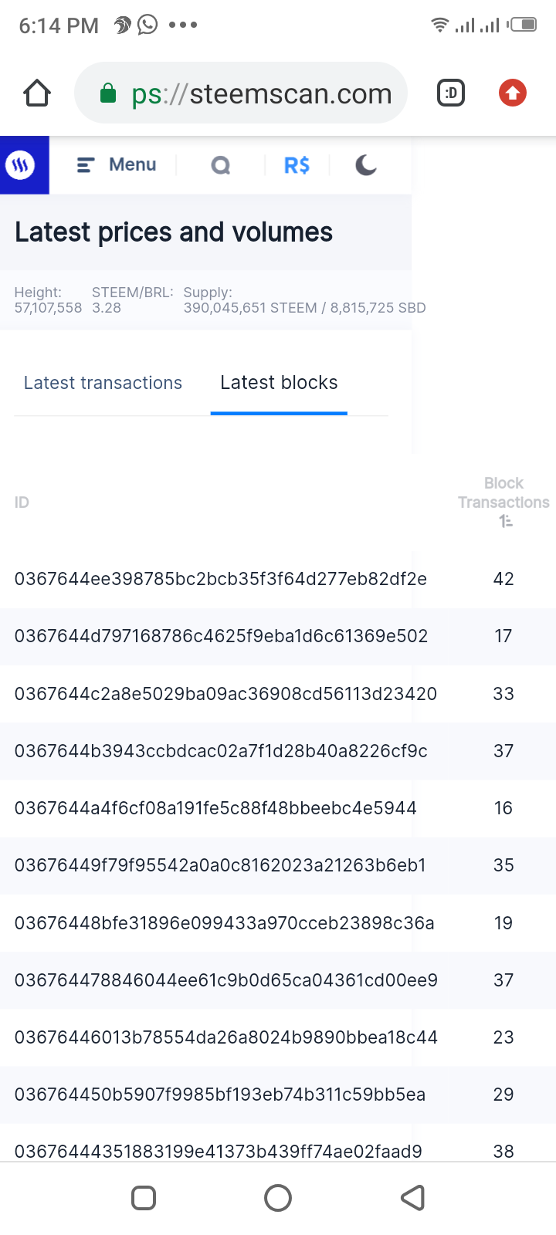Tap the red browser update arrow icon

pos(512,93)
